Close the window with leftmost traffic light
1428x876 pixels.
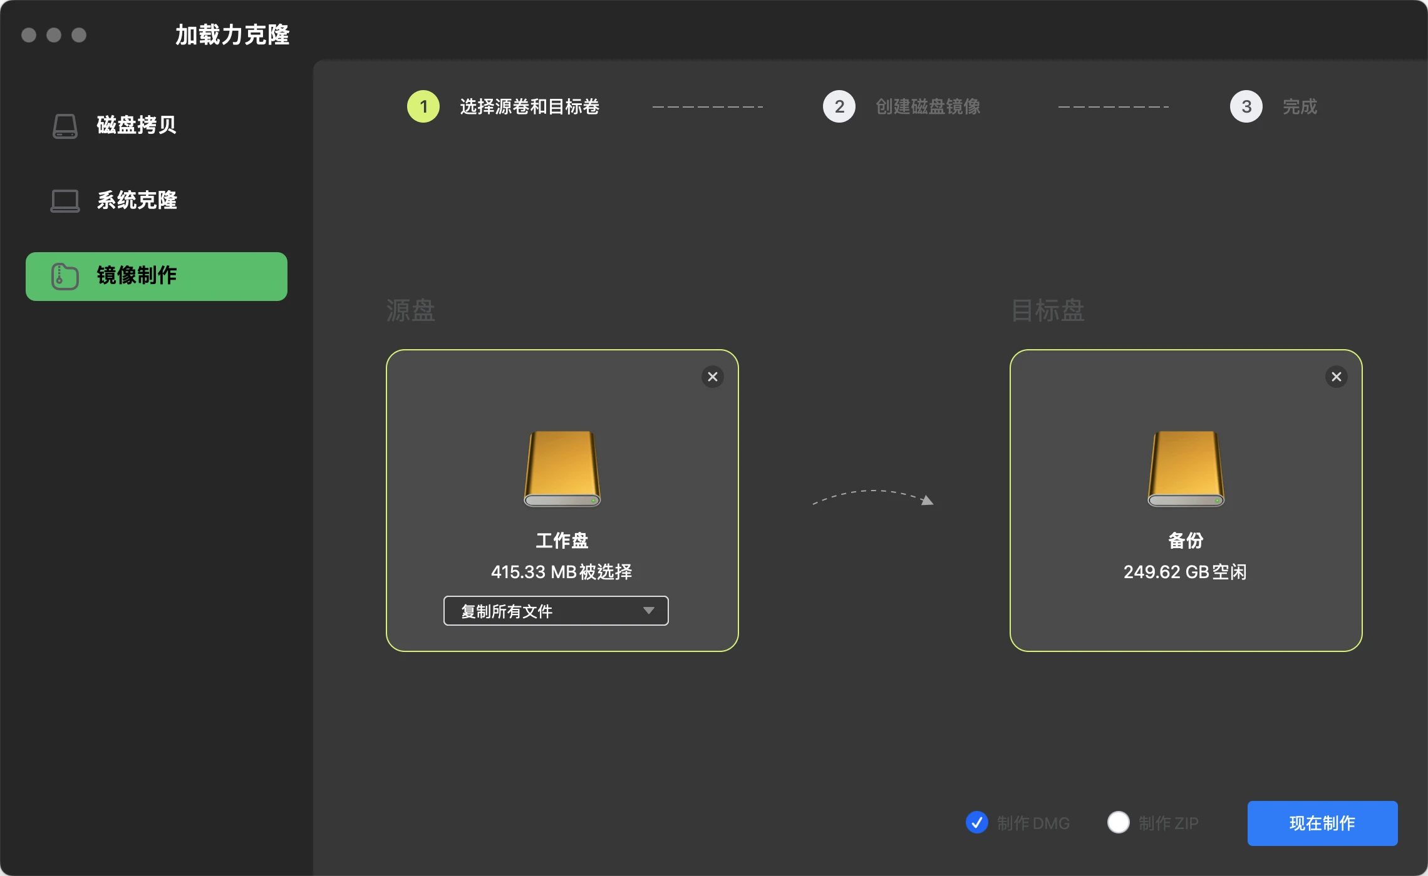29,35
